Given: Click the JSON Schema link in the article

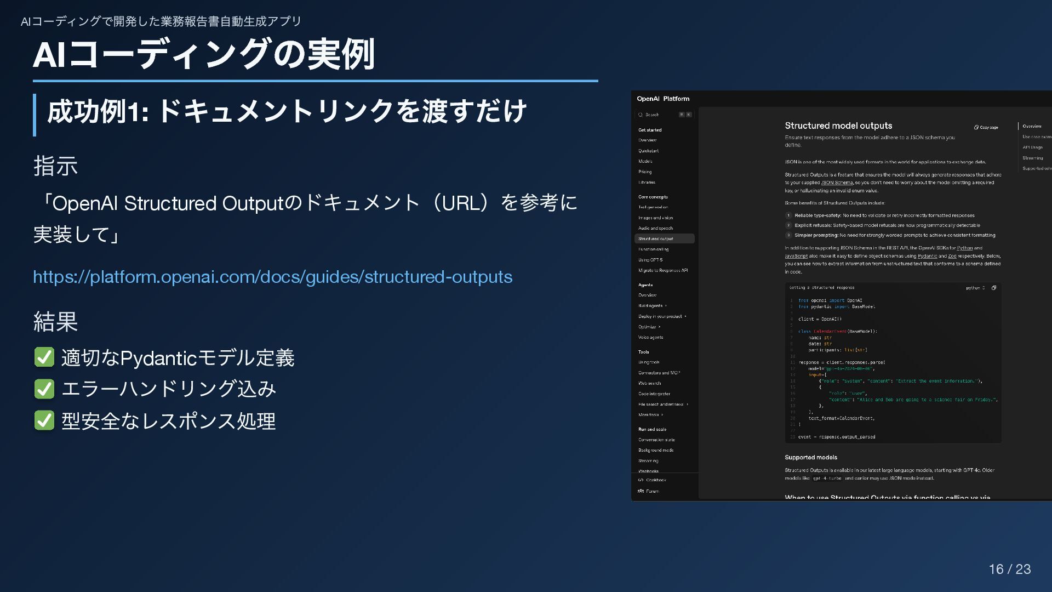Looking at the screenshot, I should point(836,183).
